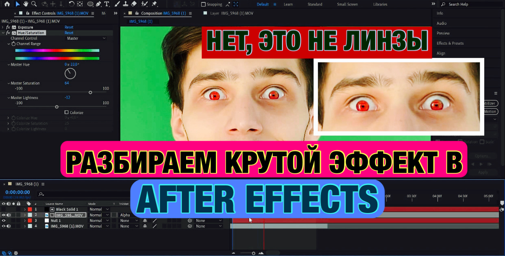Select the Small Screen workspace
This screenshot has height=256, width=505.
[347, 4]
